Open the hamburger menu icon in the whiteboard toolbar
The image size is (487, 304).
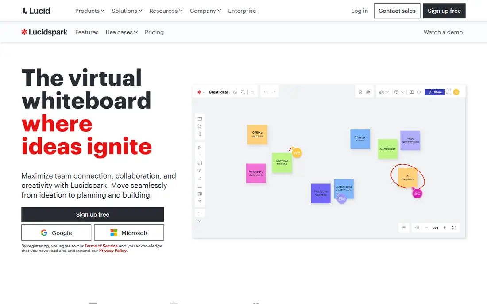coord(252,92)
